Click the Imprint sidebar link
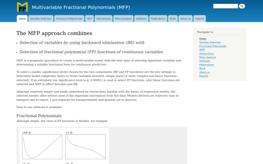Image resolution: width=263 pixels, height=164 pixels. (x=204, y=76)
